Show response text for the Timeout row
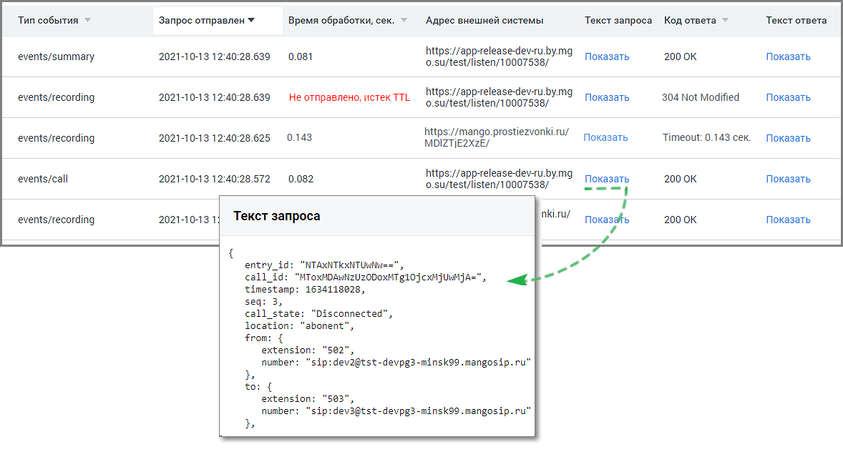The height and width of the screenshot is (457, 843). pyautogui.click(x=788, y=138)
